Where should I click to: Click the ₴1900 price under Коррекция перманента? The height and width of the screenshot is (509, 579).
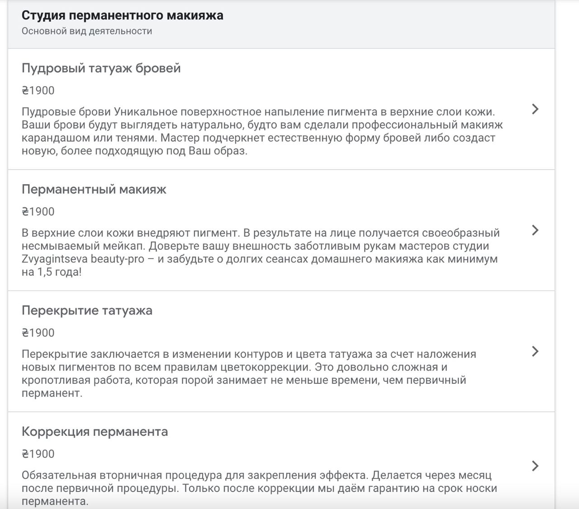(38, 454)
